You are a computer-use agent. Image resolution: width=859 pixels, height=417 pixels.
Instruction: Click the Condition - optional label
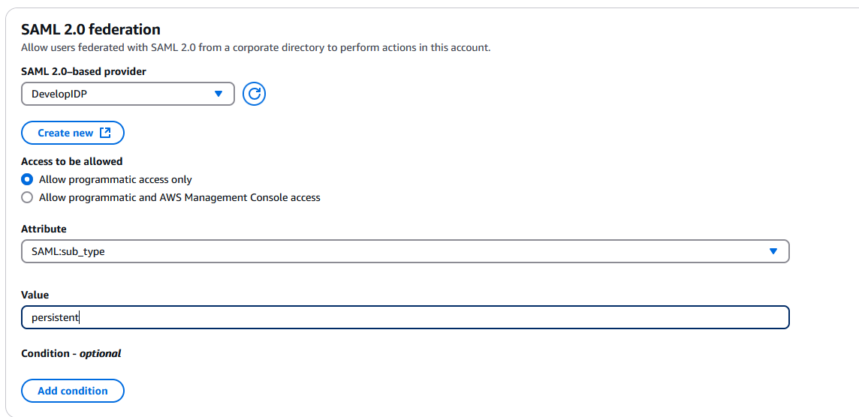click(x=71, y=353)
